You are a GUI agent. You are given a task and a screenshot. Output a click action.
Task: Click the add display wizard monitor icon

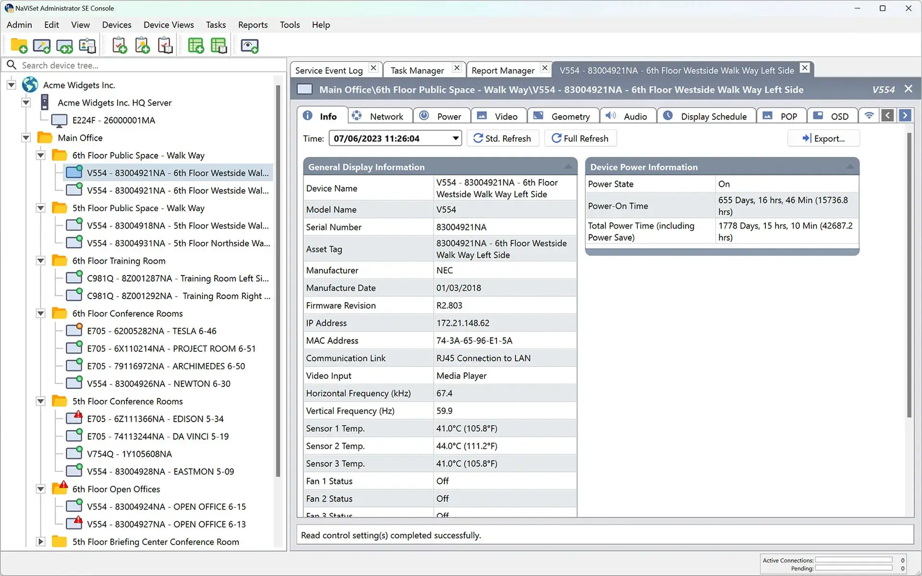(x=42, y=46)
